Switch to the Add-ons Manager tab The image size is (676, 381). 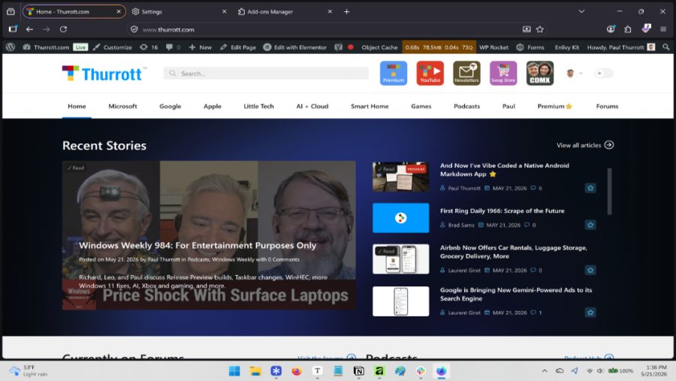click(285, 12)
